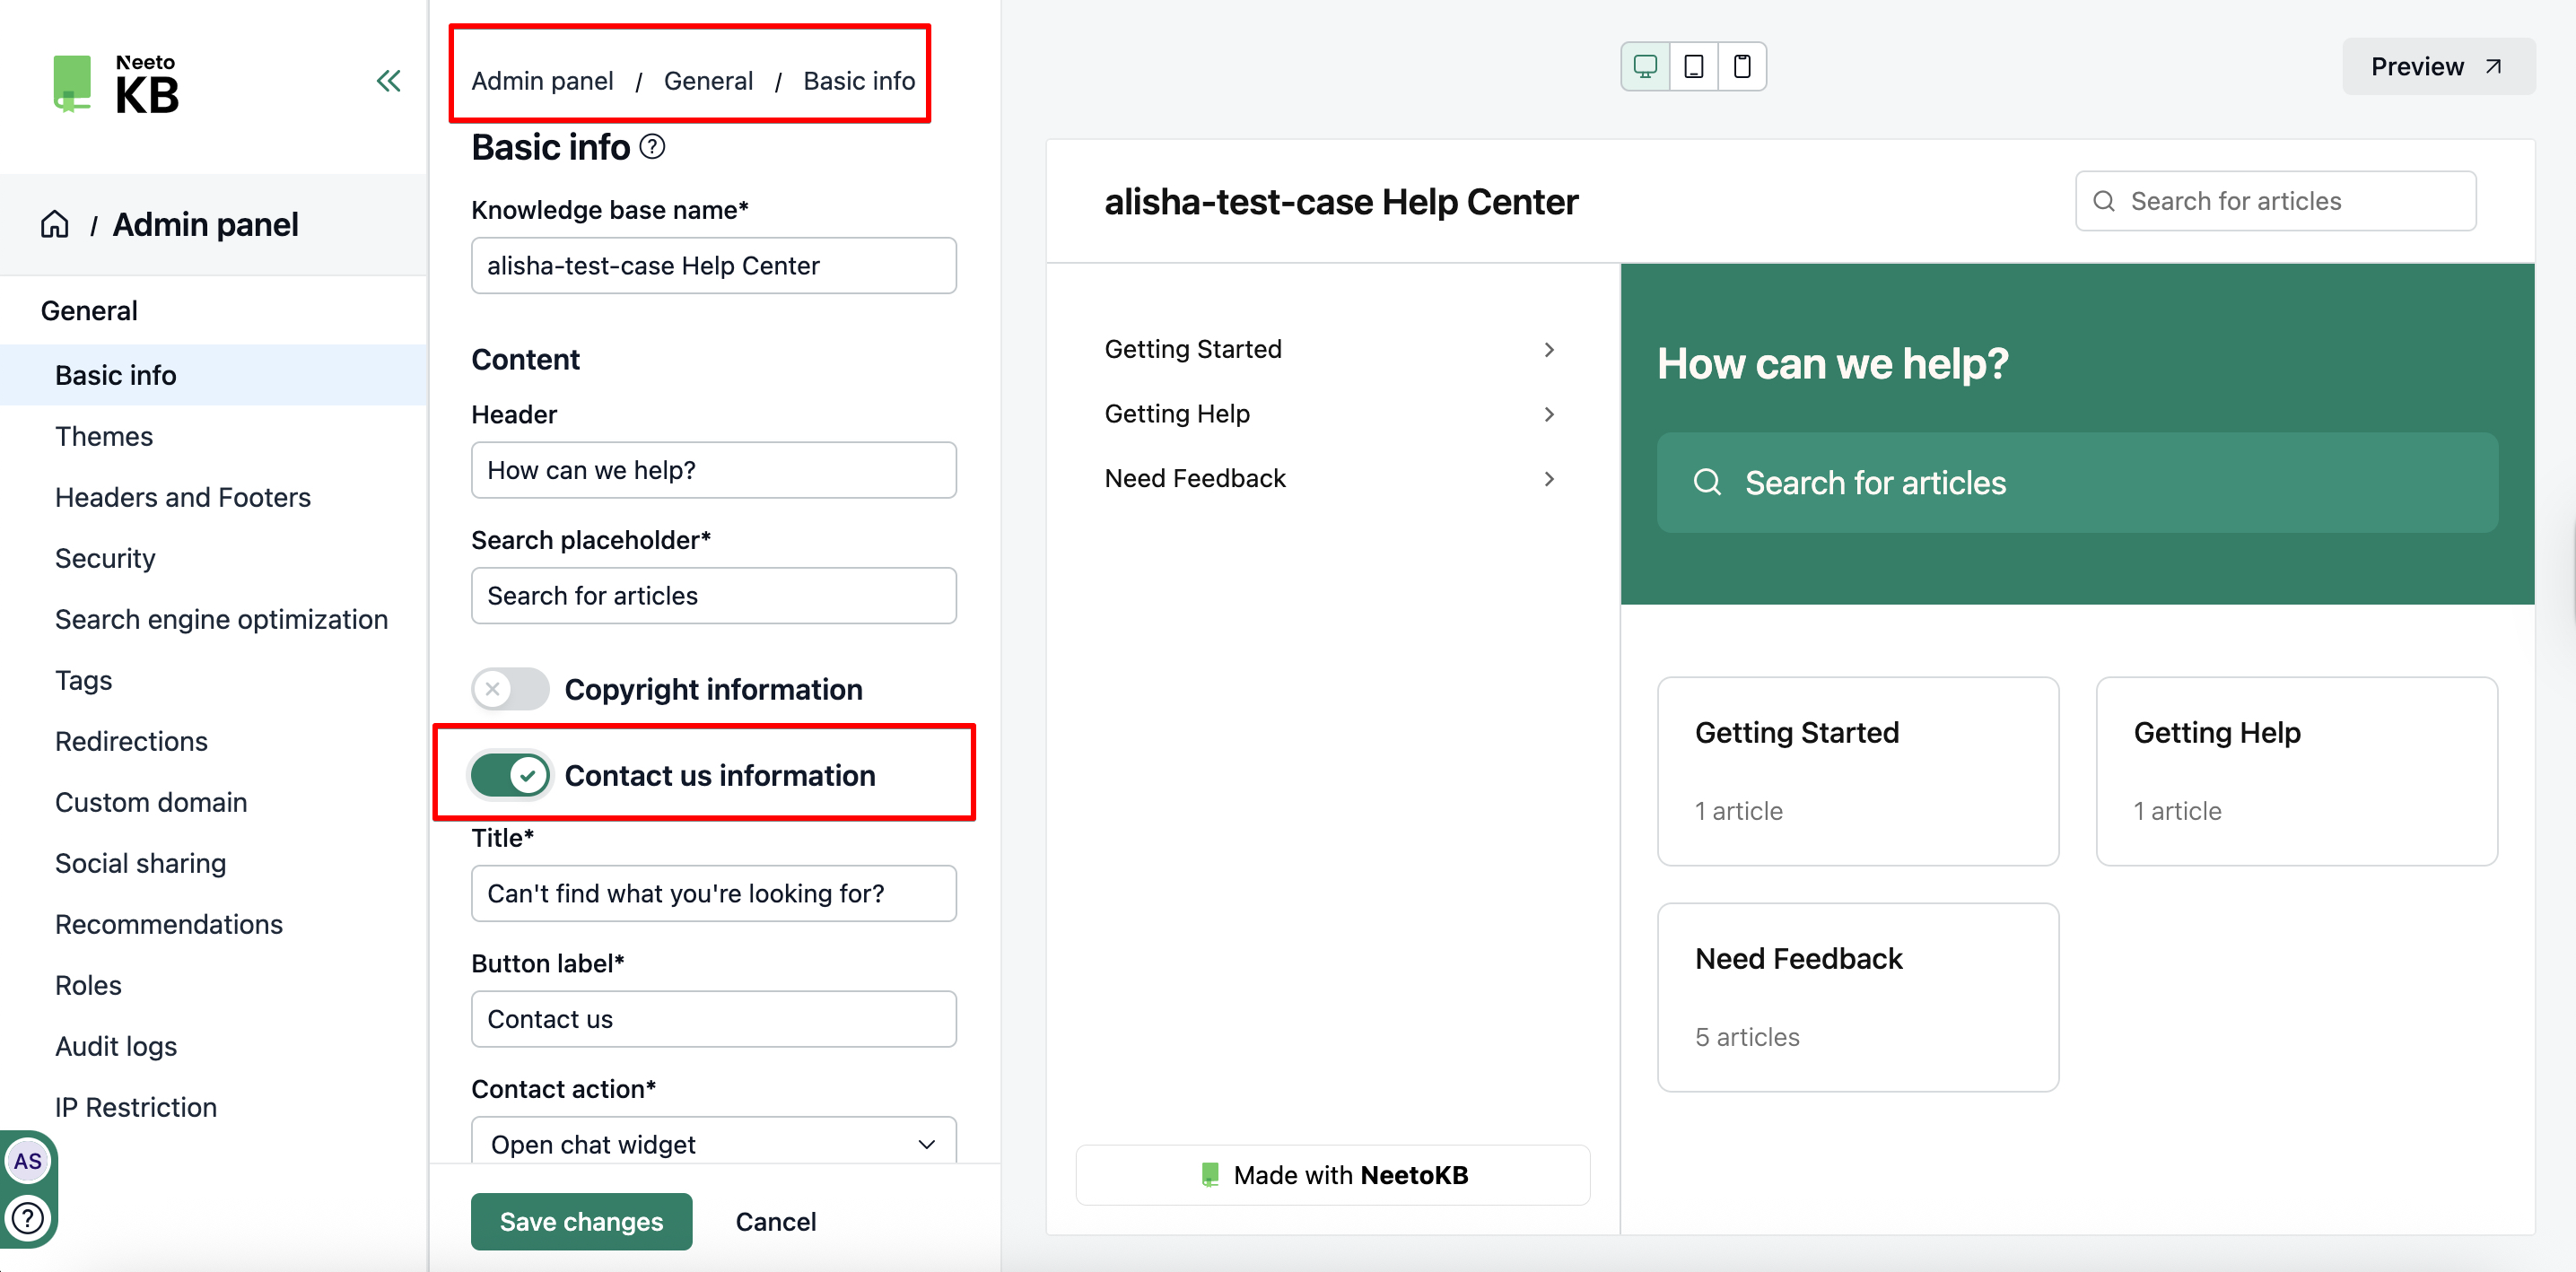2576x1272 pixels.
Task: Open the Contact action dropdown
Action: (x=714, y=1142)
